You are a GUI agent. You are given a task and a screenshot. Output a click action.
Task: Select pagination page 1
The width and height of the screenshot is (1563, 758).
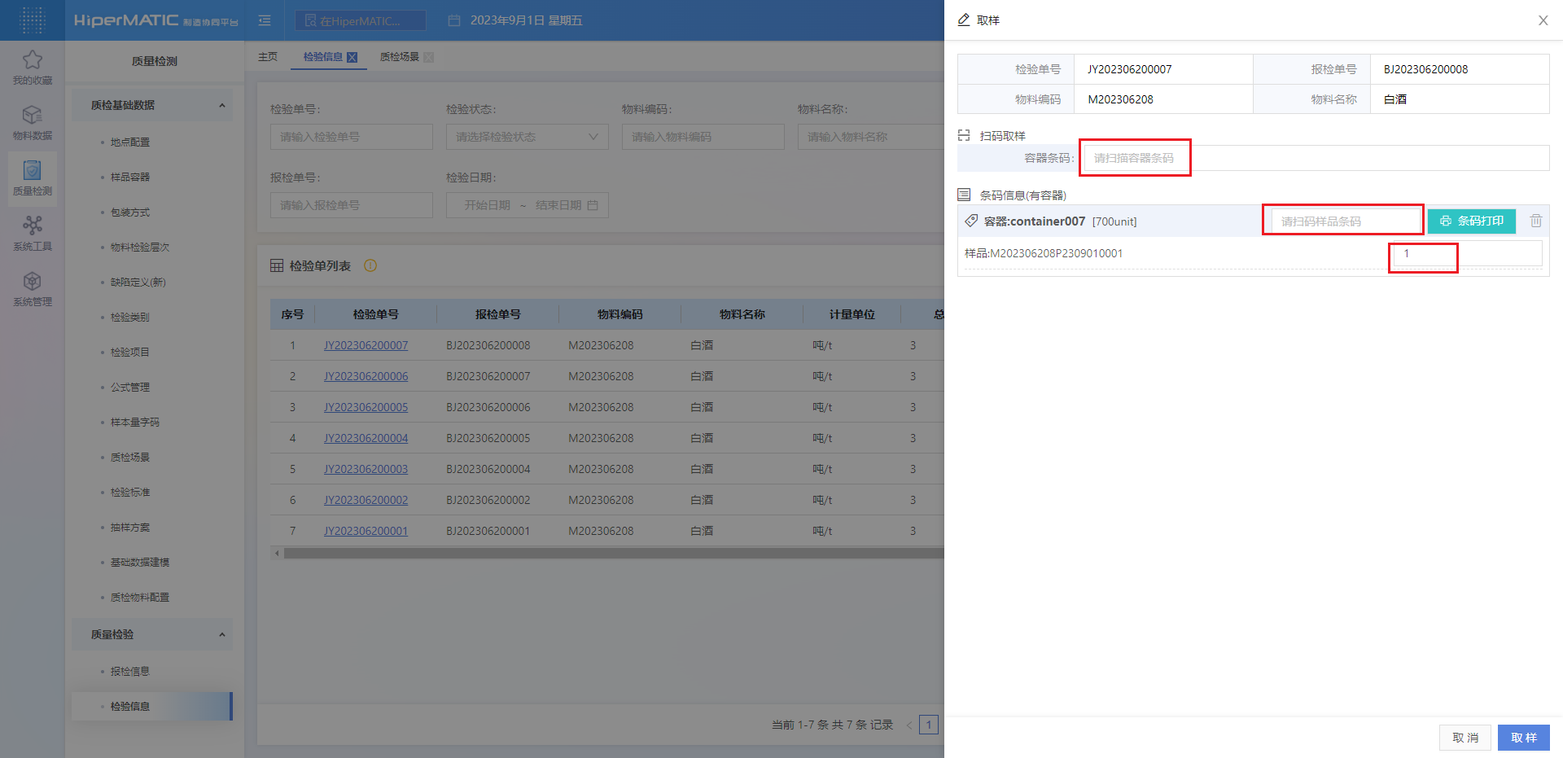click(929, 725)
